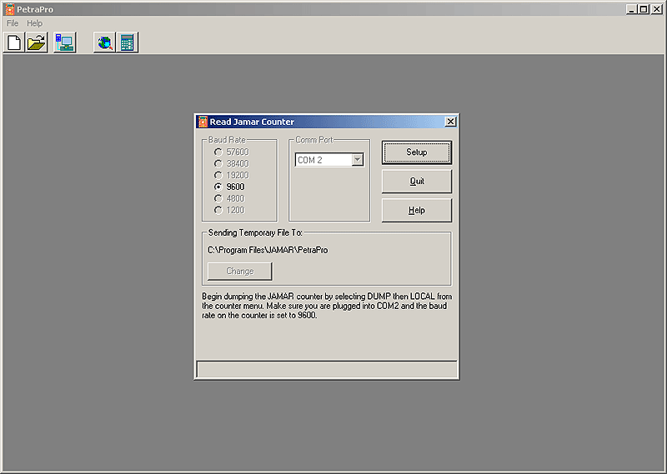Click the Setup button
667x474 pixels.
tap(416, 152)
